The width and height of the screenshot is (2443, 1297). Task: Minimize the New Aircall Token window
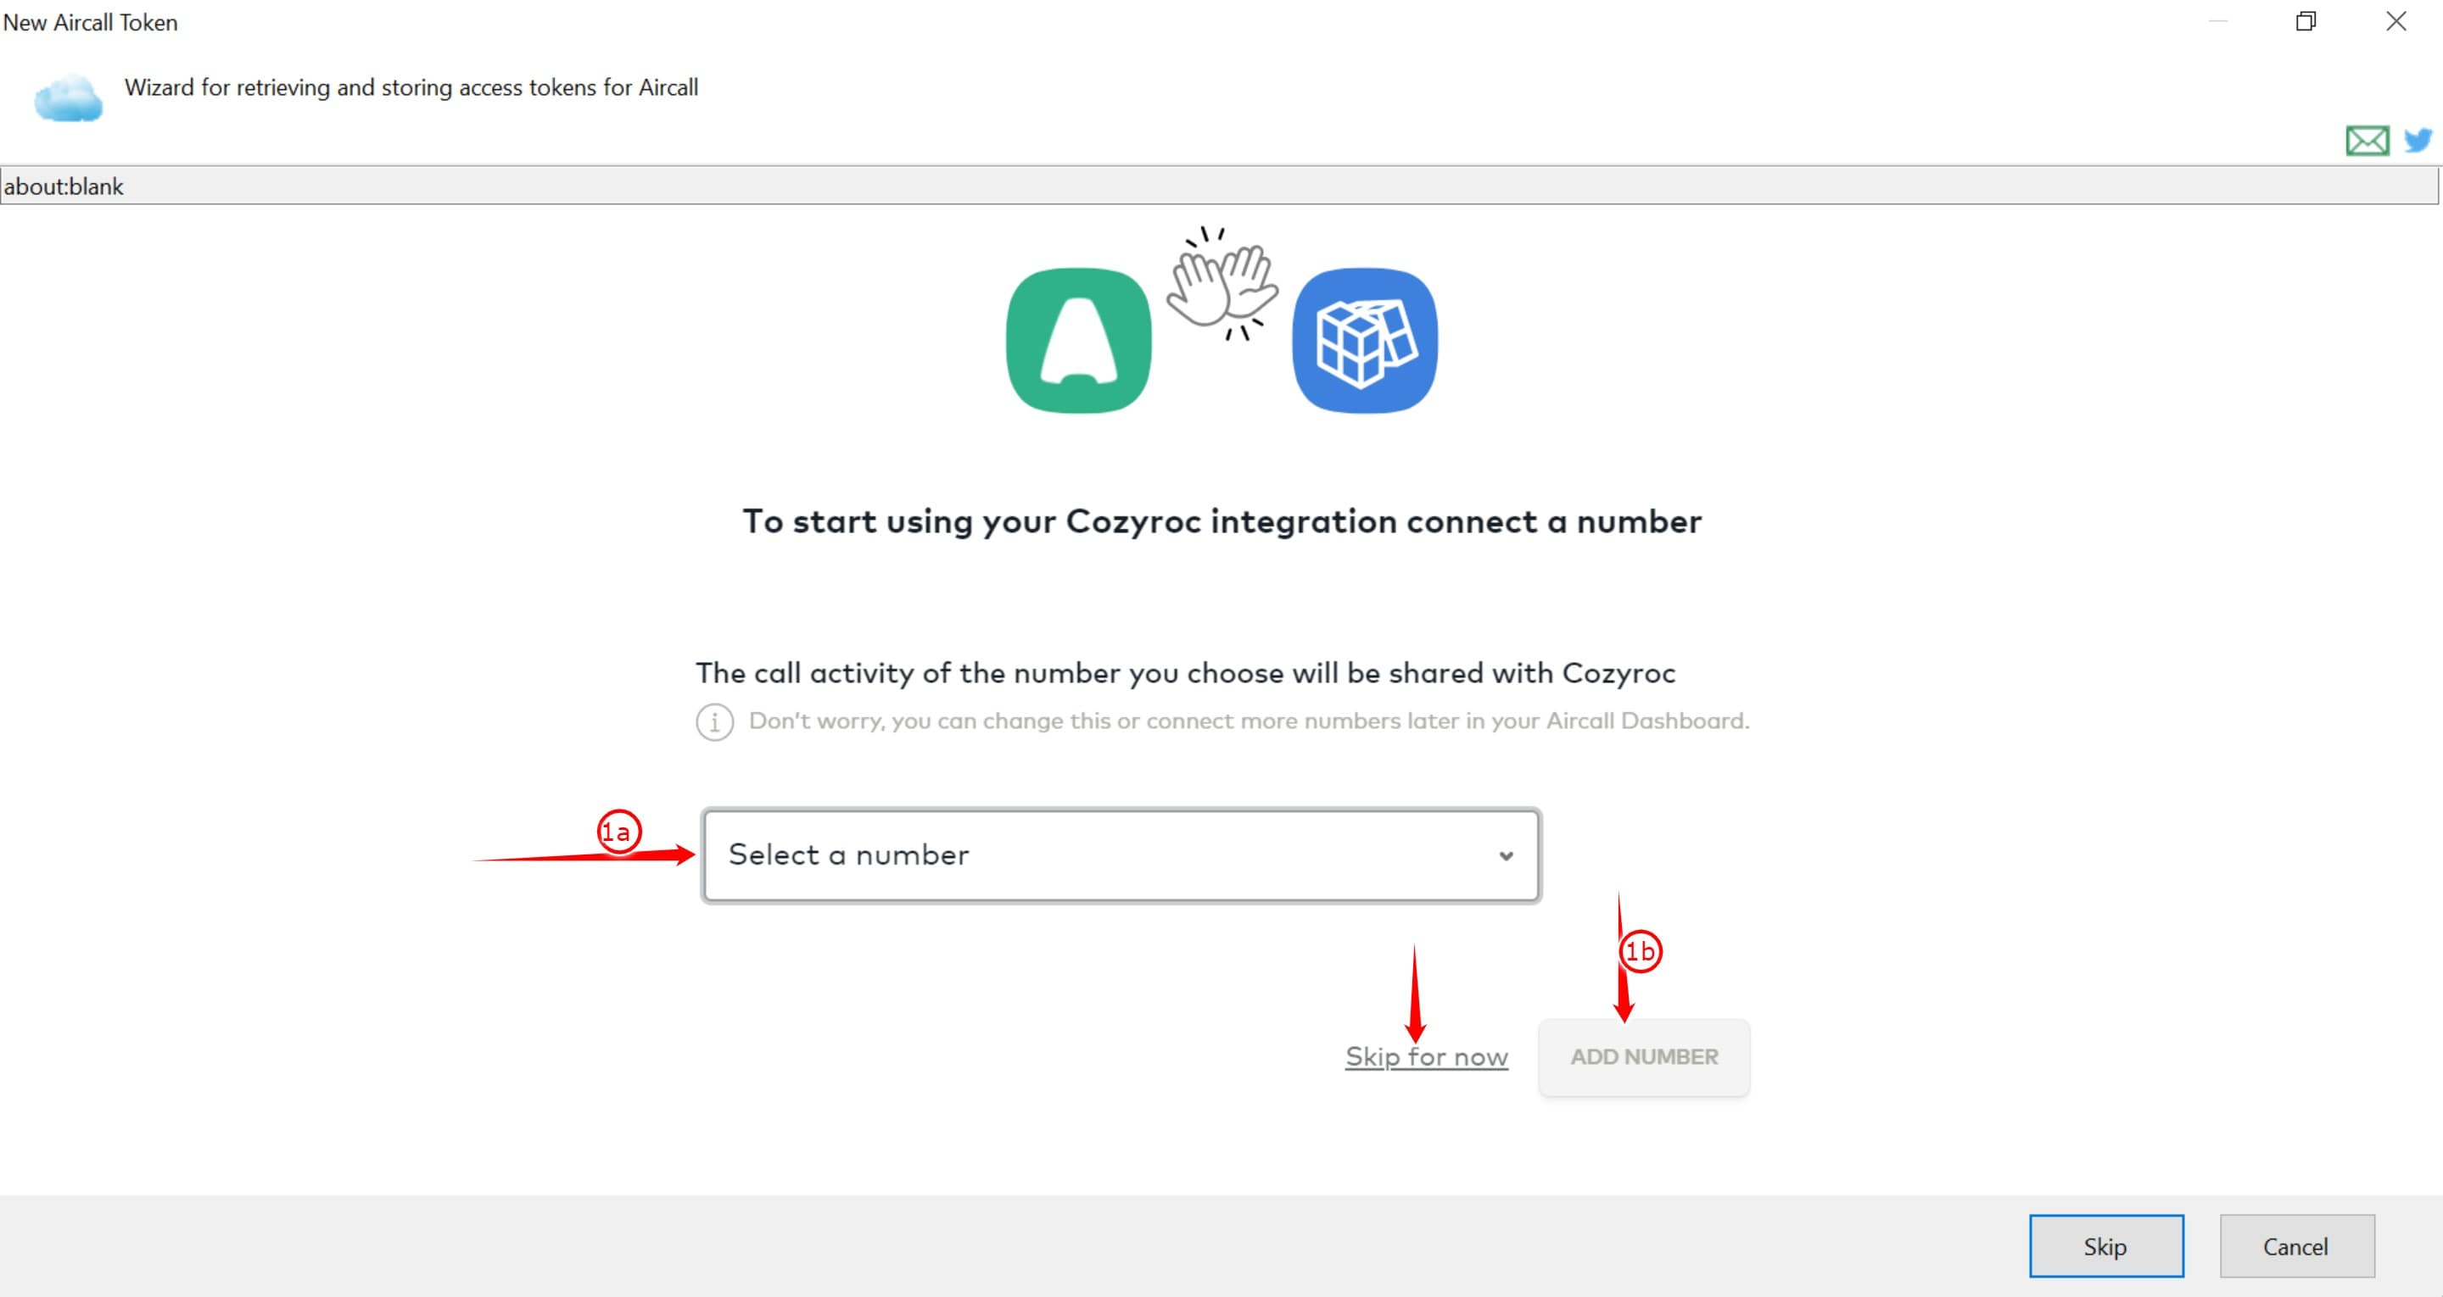[2218, 21]
